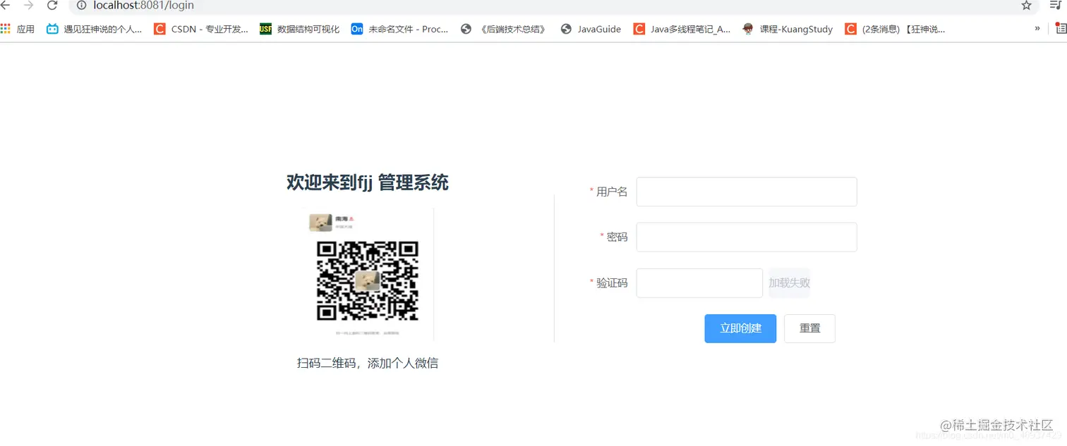Viewport: 1067px width, 446px height.
Task: Click the music playlist icon top right
Action: tap(1056, 5)
